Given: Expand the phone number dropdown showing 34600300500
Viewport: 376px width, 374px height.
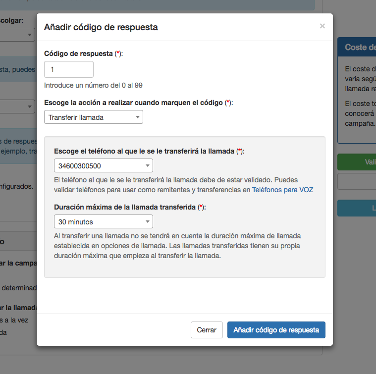Looking at the screenshot, I should point(103,165).
